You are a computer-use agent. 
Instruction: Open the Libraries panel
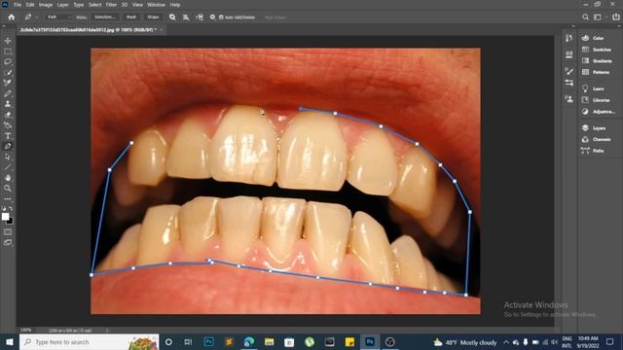596,100
